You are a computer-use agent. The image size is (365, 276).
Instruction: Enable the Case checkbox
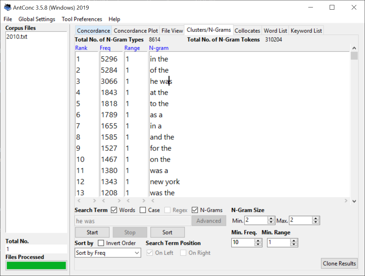[x=143, y=210]
